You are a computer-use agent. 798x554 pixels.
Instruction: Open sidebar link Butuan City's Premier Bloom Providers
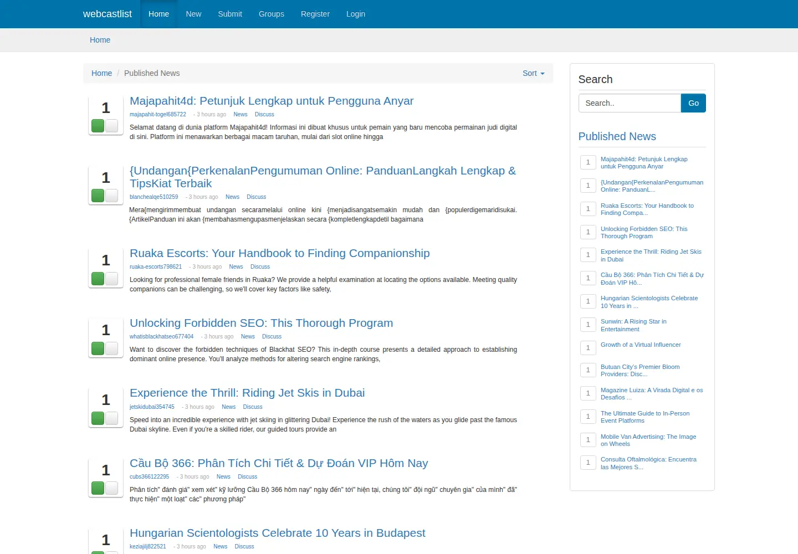[640, 371]
